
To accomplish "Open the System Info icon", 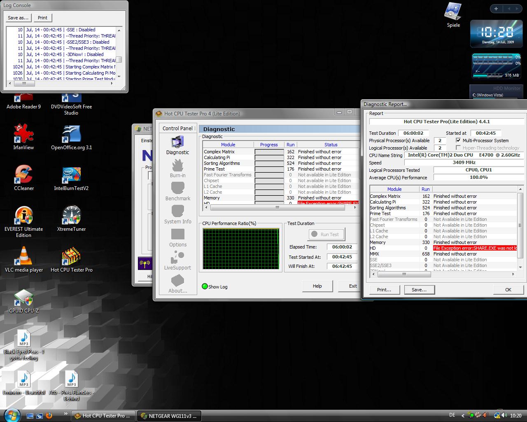I will click(177, 211).
